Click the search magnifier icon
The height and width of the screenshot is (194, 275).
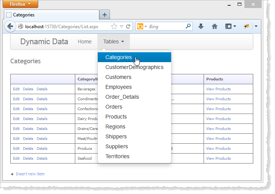[x=188, y=26]
